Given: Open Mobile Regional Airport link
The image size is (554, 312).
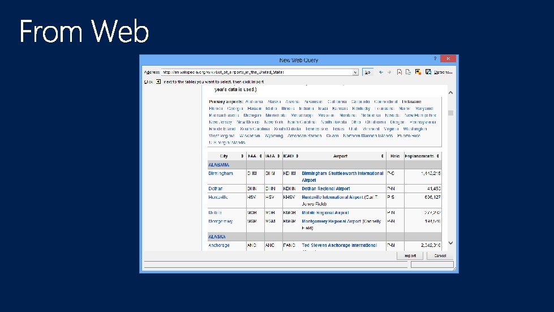Looking at the screenshot, I should (325, 213).
